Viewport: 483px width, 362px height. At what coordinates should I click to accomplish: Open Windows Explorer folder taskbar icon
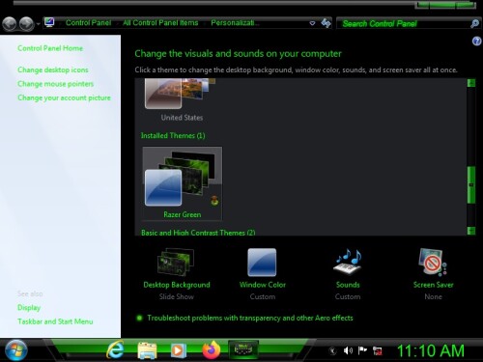coord(147,350)
